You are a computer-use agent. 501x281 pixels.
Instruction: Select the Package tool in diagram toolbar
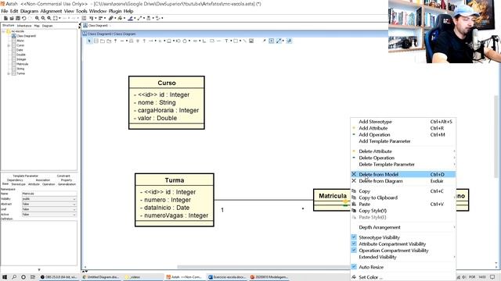(x=103, y=41)
